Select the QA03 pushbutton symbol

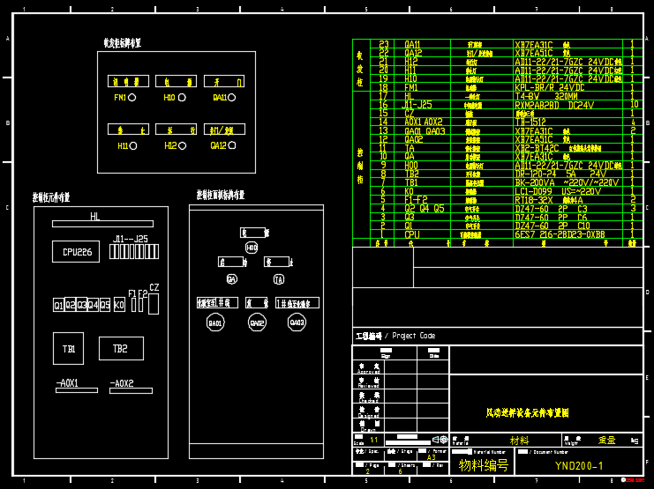(x=297, y=322)
